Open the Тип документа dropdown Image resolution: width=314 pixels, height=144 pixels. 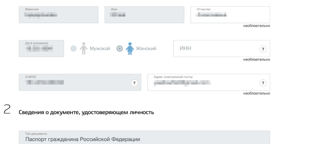tap(144, 138)
